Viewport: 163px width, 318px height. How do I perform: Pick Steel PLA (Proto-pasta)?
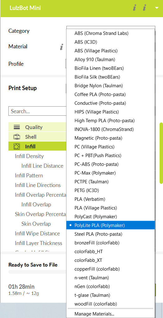(111, 234)
